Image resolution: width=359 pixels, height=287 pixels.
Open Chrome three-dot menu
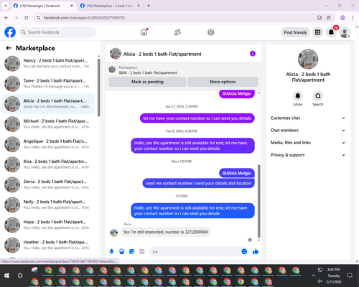tap(353, 18)
